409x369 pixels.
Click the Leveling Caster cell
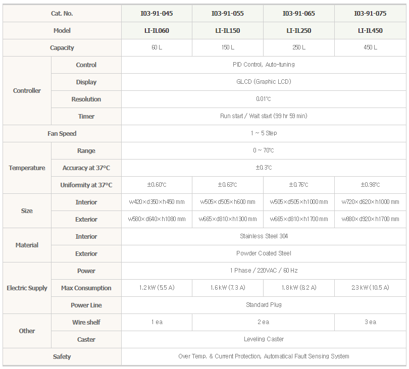(x=264, y=339)
